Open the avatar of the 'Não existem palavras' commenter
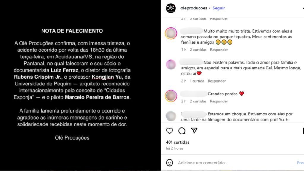This screenshot has width=304, height=171. pos(171,64)
